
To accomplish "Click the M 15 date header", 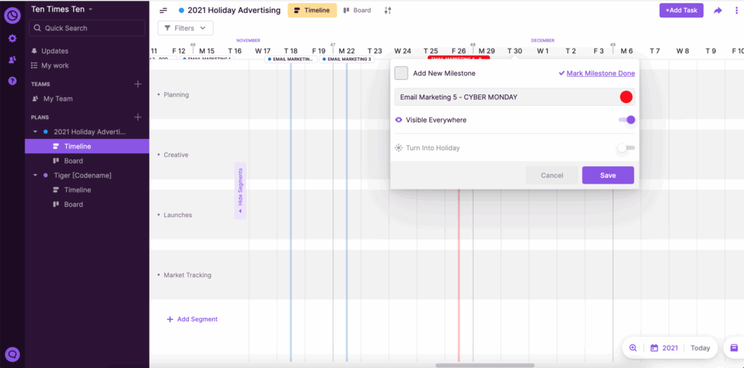I will coord(206,51).
